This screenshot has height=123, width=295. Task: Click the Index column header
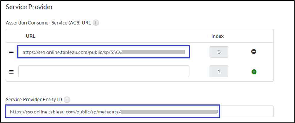(x=217, y=36)
